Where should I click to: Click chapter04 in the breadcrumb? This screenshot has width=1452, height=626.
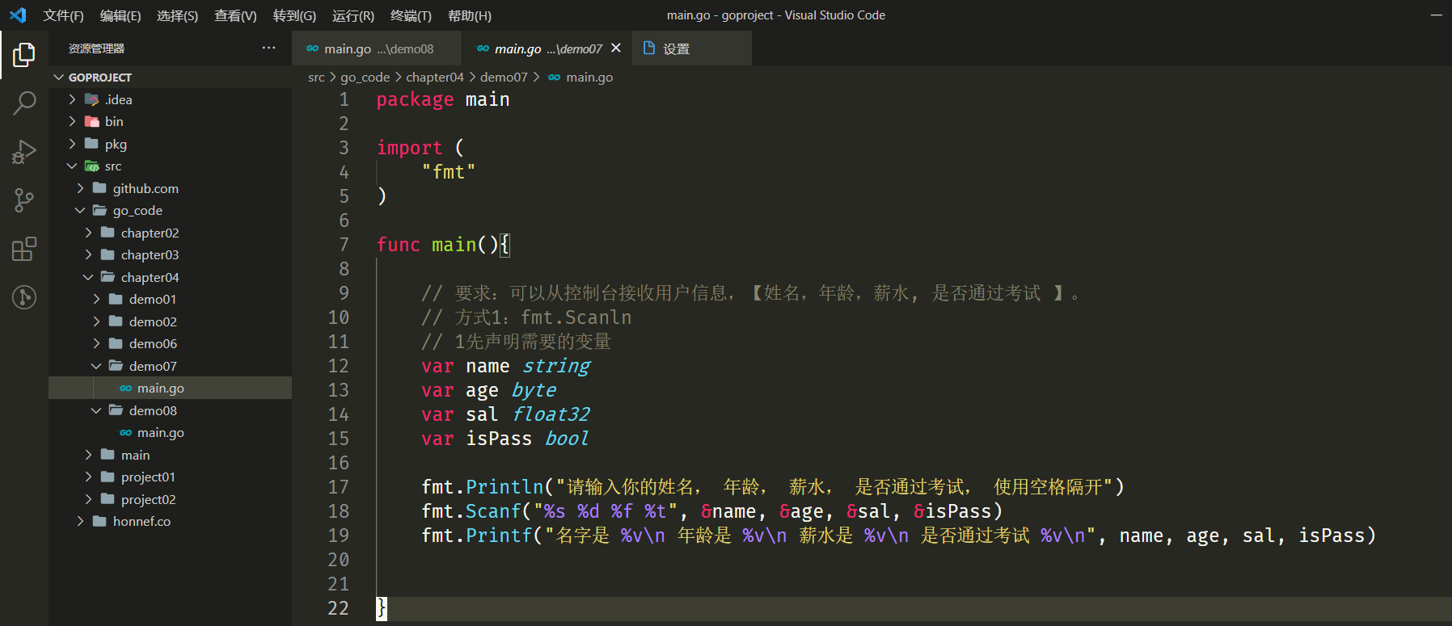[x=435, y=78]
